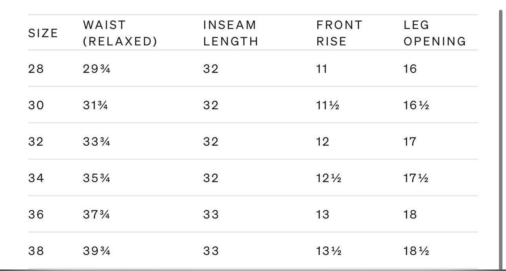Click waist value 39¾ cell
Viewport: 506px width, 271px height.
tap(96, 251)
